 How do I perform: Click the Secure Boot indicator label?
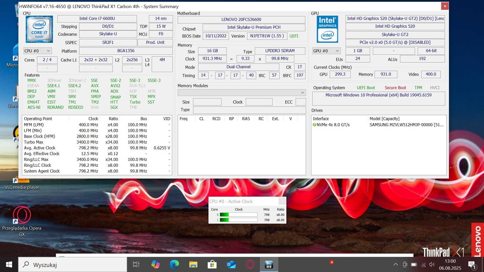click(395, 88)
